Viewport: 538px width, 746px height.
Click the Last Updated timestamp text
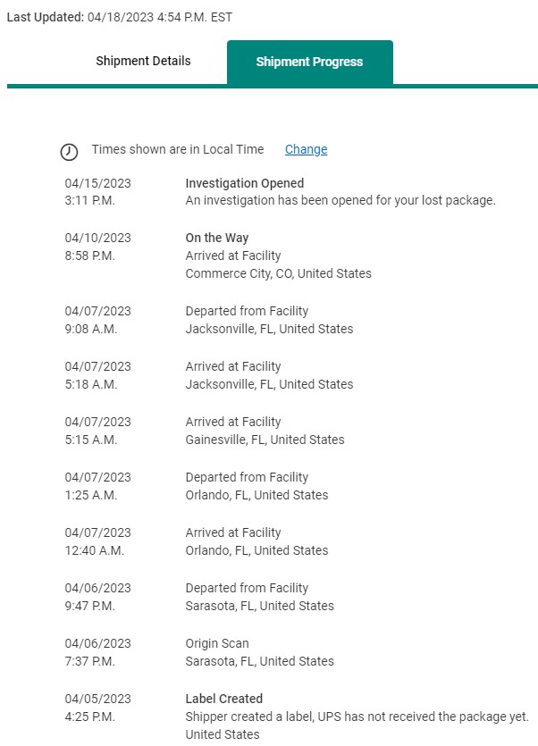[x=119, y=17]
